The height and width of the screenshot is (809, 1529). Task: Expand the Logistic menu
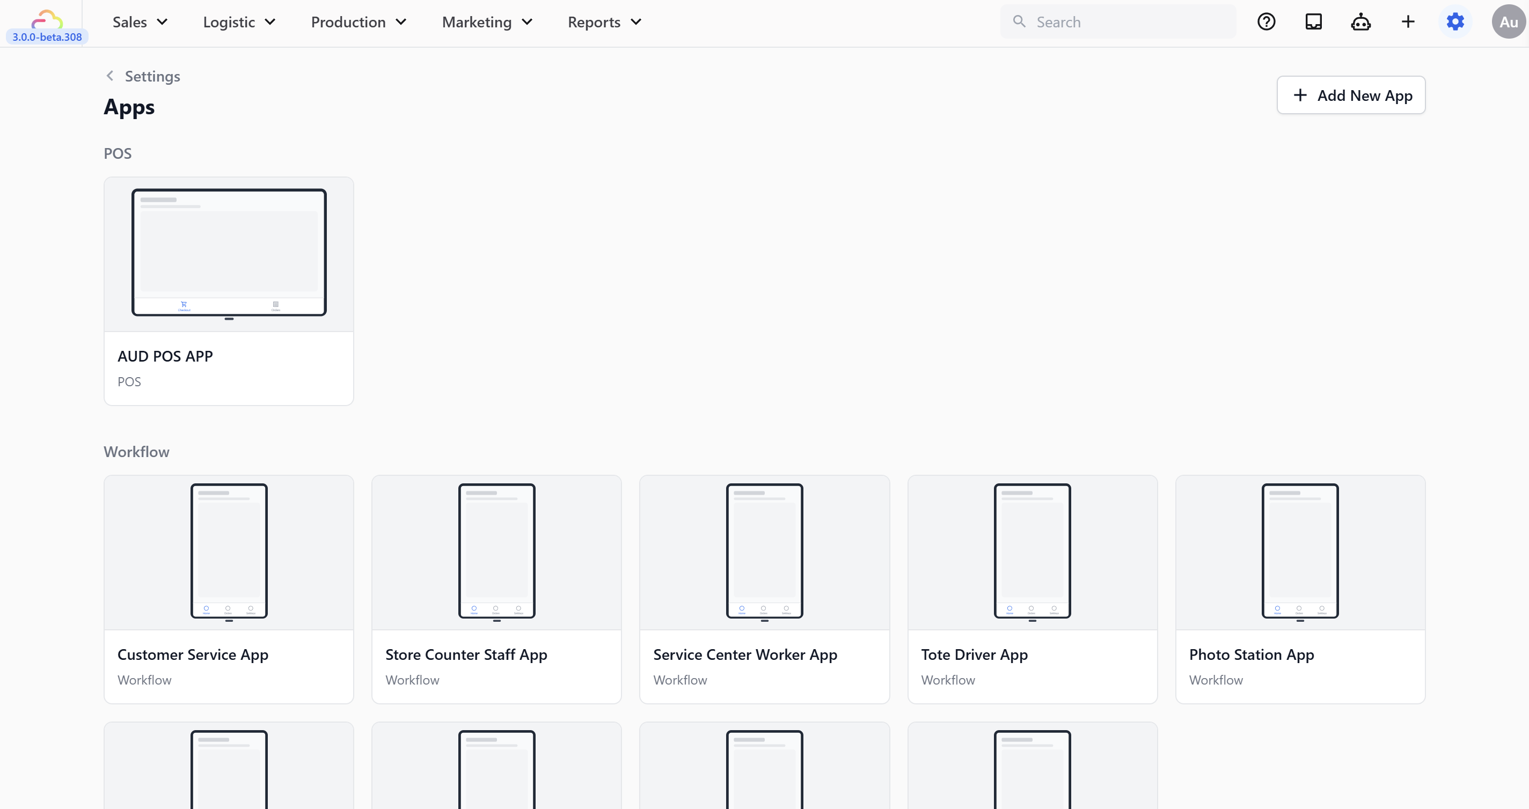tap(239, 22)
